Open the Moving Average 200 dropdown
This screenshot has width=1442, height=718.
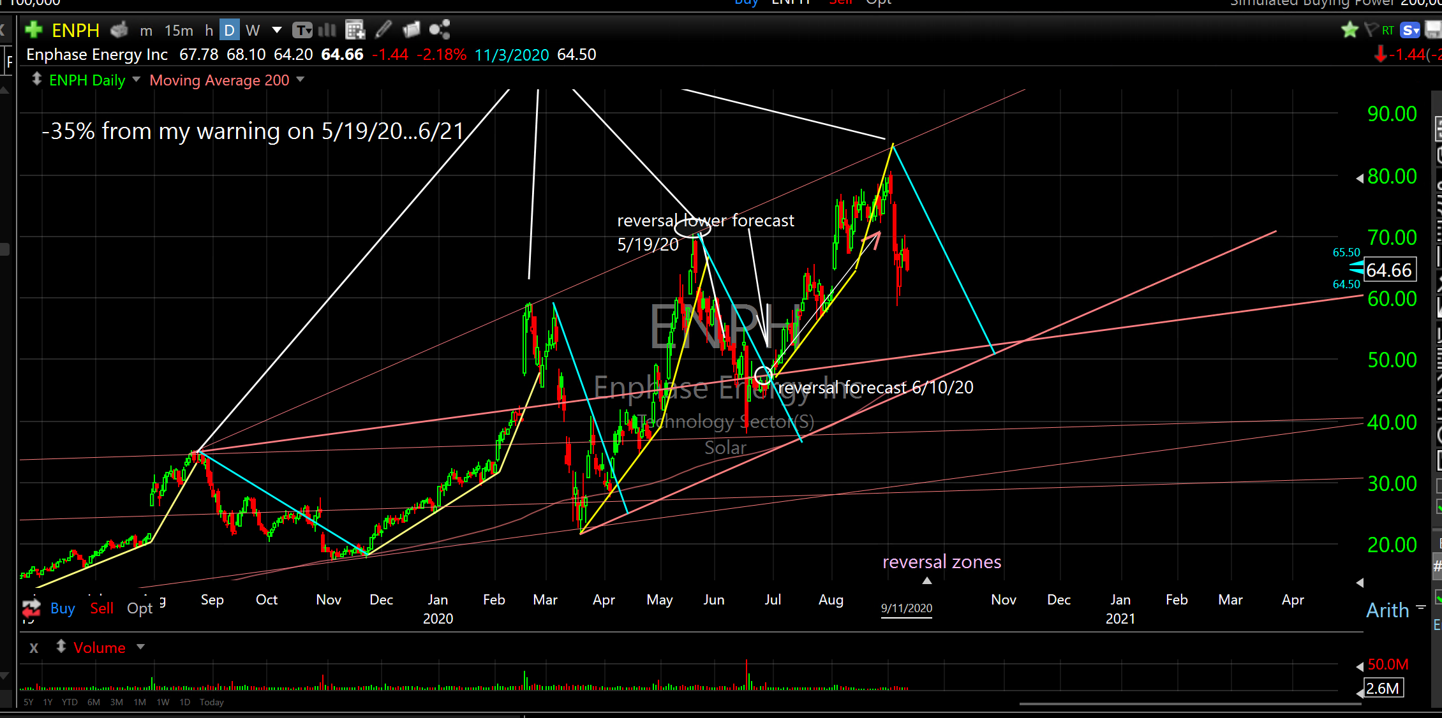[x=301, y=80]
